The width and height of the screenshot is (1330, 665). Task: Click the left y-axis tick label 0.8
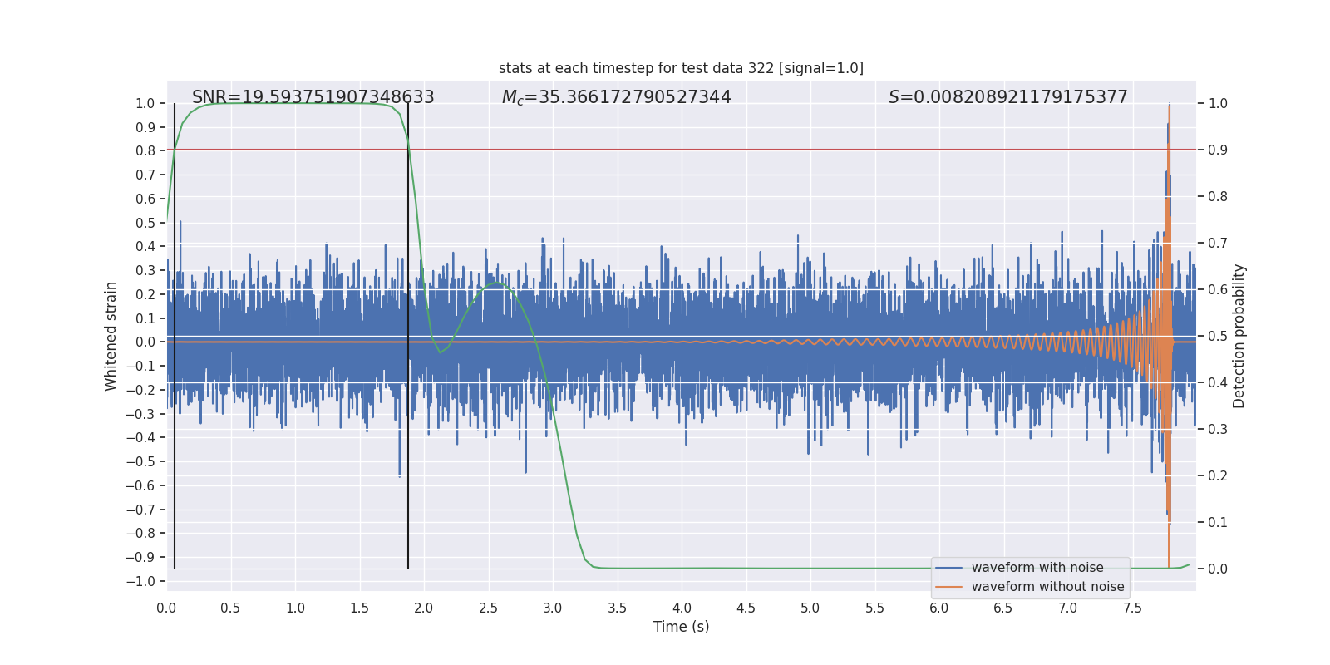(x=145, y=151)
